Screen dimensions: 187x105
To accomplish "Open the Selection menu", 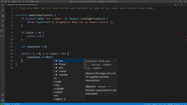I will pos(14,1).
